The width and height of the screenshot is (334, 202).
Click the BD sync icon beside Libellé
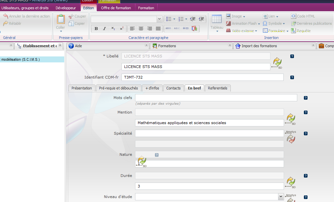click(x=277, y=62)
